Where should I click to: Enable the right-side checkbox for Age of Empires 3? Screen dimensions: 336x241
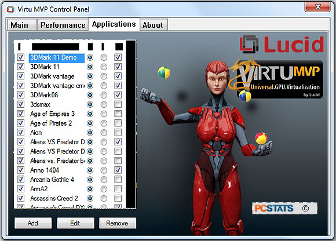tap(118, 114)
